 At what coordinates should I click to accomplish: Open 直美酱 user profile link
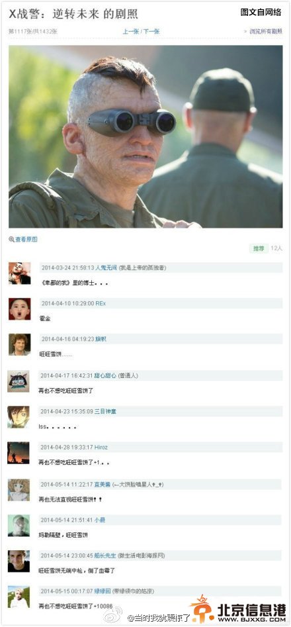[103, 484]
